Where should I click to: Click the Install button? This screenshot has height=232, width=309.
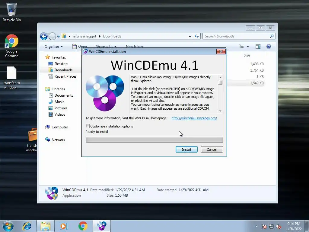click(186, 150)
